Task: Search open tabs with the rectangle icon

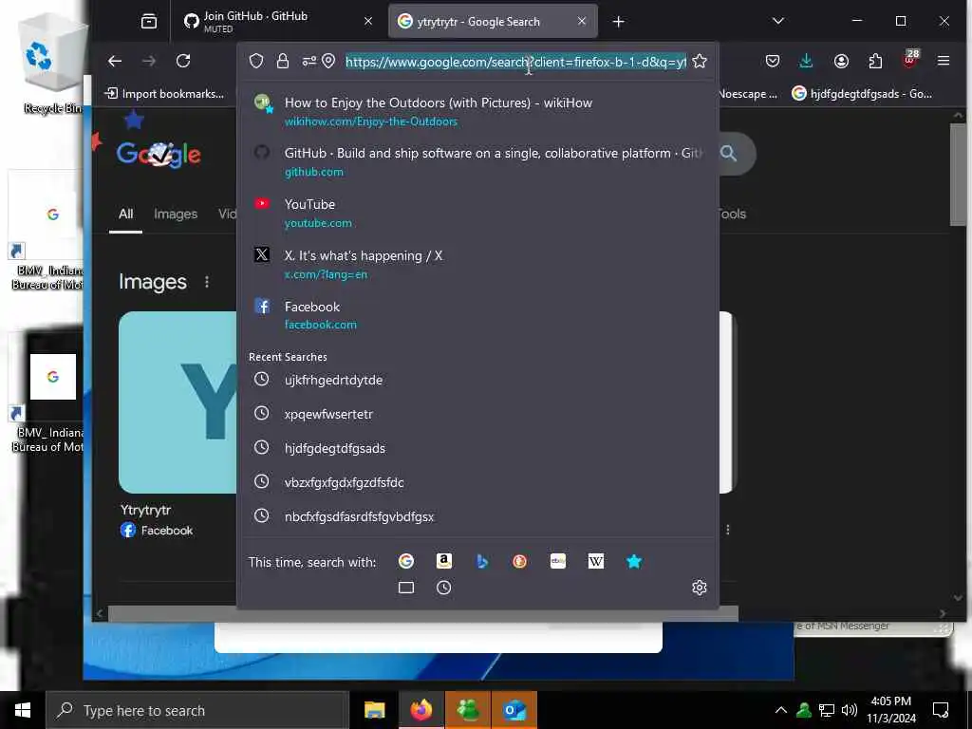Action: point(406,587)
